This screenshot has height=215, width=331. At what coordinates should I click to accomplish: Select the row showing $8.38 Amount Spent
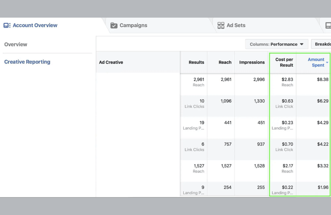pyautogui.click(x=232, y=82)
